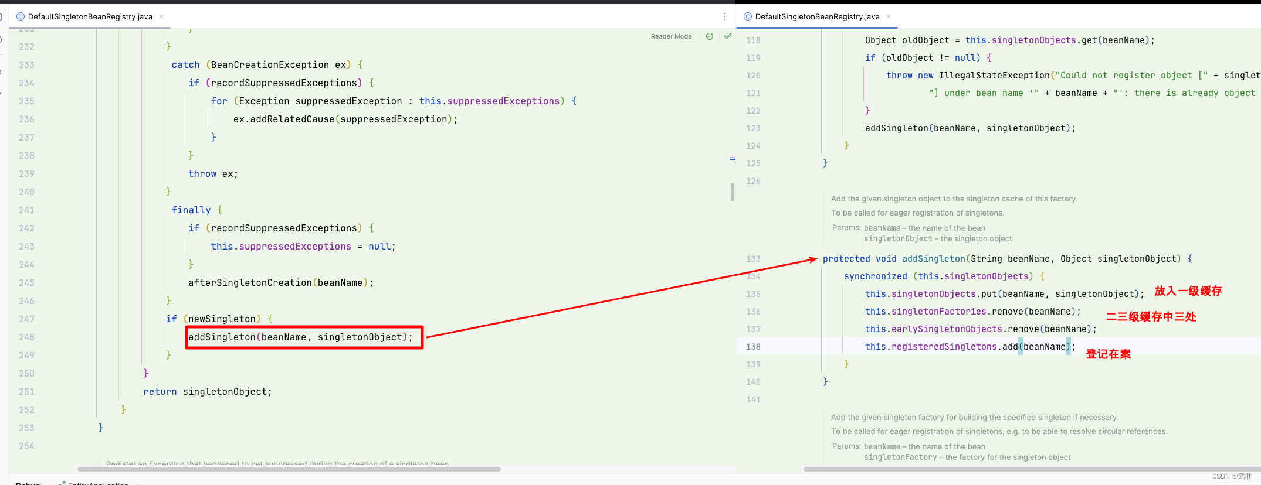Click gutter at line number 138
The height and width of the screenshot is (485, 1261).
(x=753, y=347)
